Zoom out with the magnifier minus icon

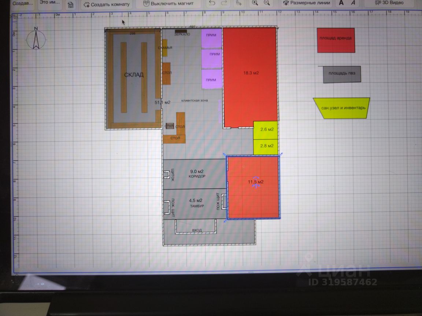pos(267,3)
